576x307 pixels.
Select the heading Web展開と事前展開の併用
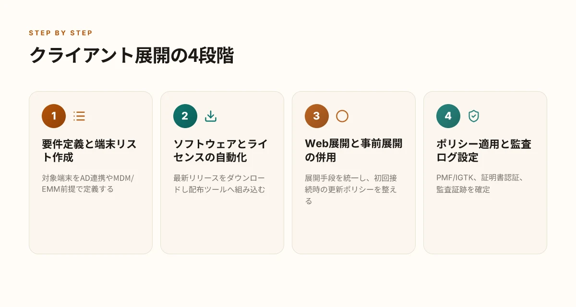point(354,151)
